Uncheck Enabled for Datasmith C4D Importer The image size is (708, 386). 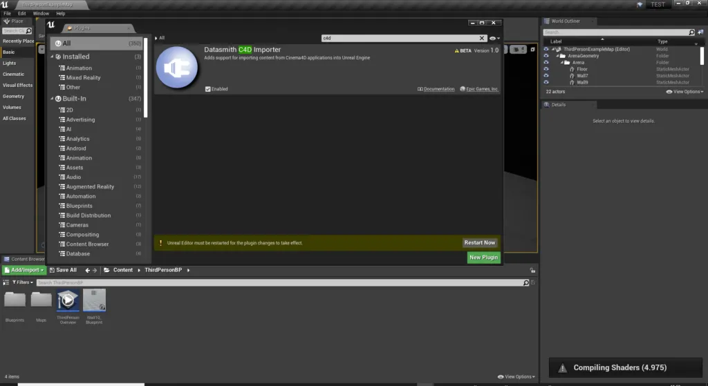click(207, 89)
